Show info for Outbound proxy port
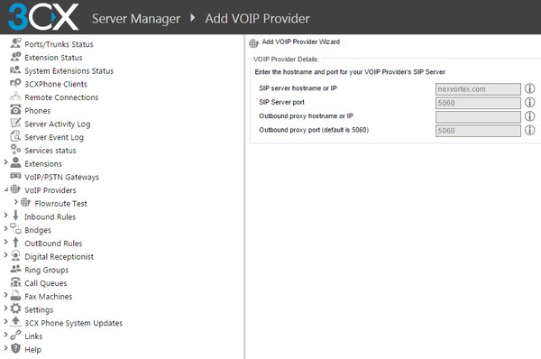 point(529,130)
